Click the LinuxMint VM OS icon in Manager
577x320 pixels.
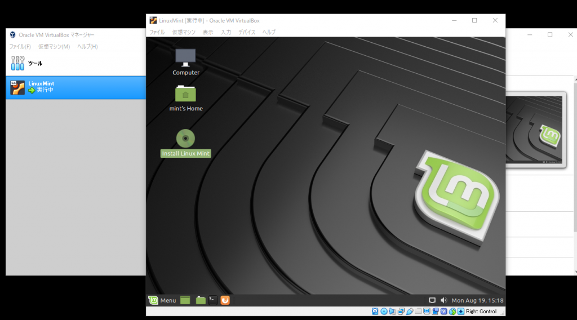tap(17, 87)
